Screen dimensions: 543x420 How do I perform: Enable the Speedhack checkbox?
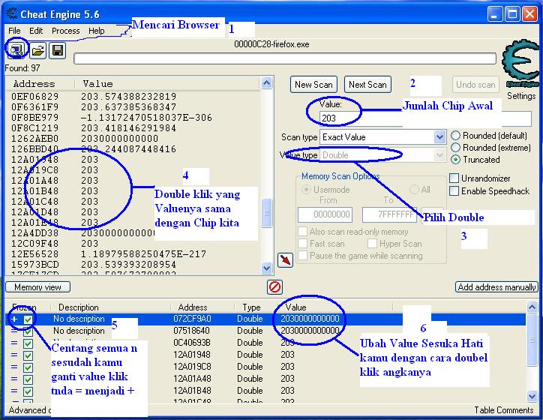click(x=454, y=190)
